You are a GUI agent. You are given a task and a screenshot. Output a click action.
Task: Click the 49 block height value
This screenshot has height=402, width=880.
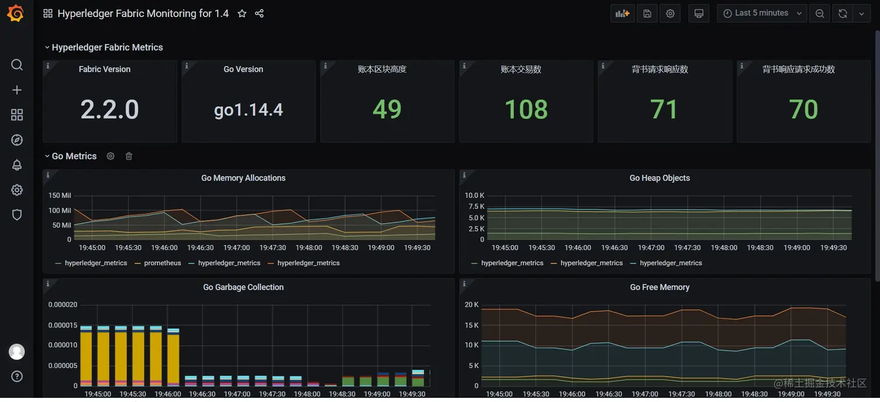387,109
